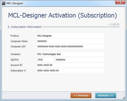Screen dimensions: 127x101
Task: Click the 'Company' label
Action: coord(16,54)
